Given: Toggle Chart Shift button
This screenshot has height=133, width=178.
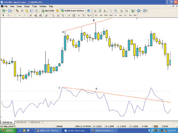Looking at the screenshot, I should [x=127, y=11].
